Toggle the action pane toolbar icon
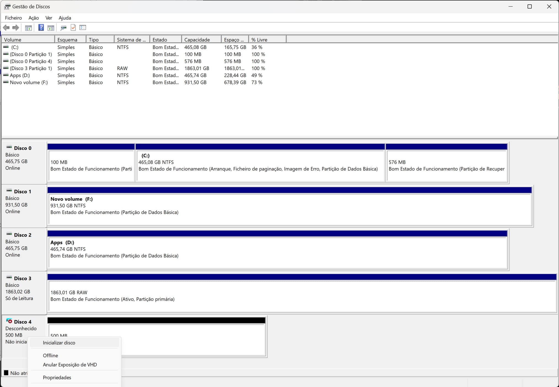The width and height of the screenshot is (559, 387). (x=51, y=28)
